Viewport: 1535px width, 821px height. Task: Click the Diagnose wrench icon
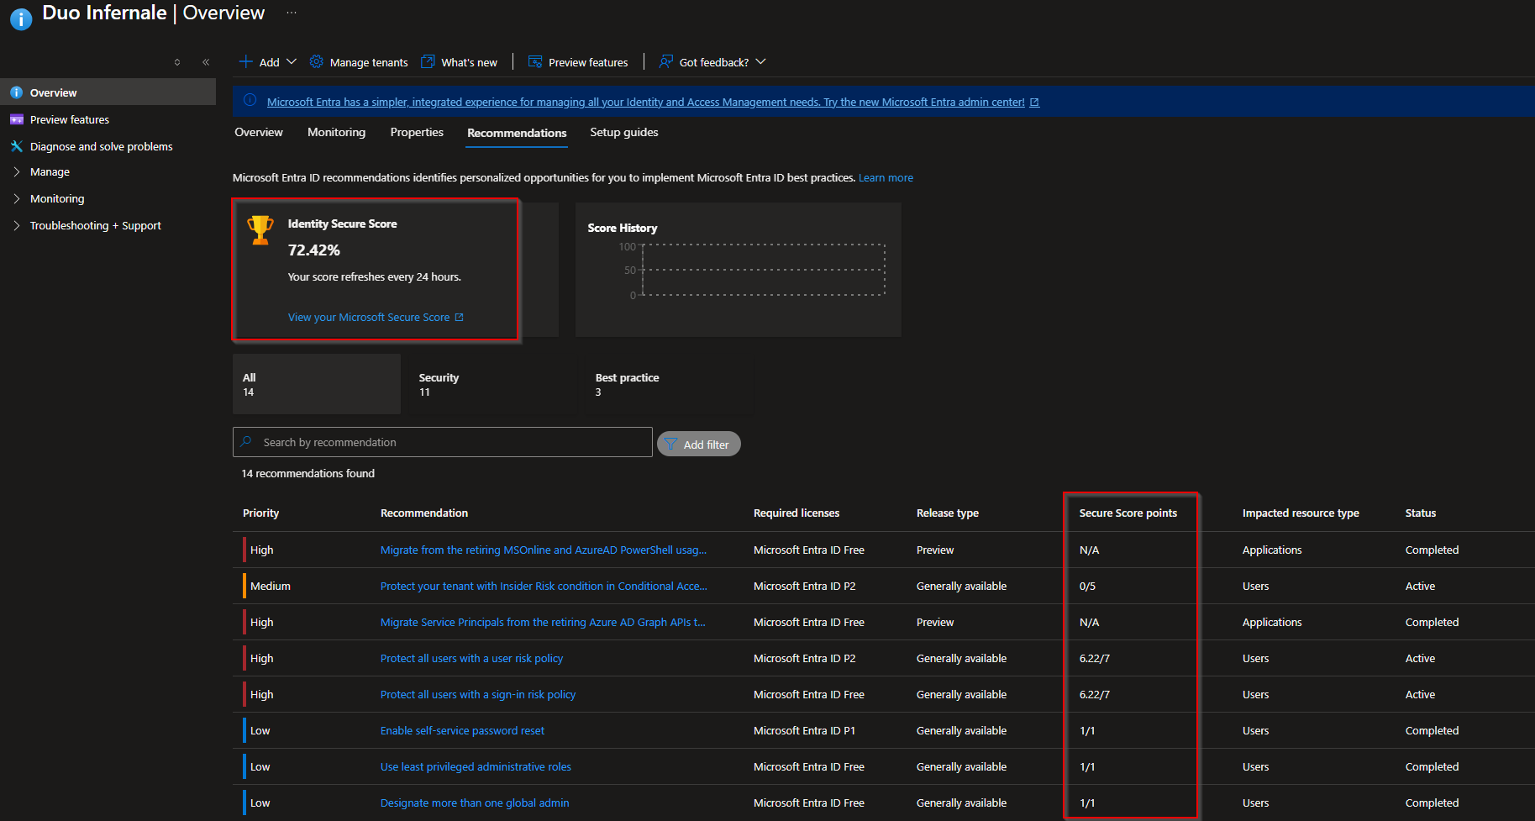16,146
